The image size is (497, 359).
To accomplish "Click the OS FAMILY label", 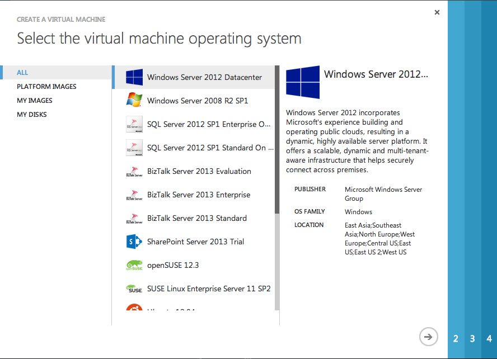I will (x=310, y=211).
